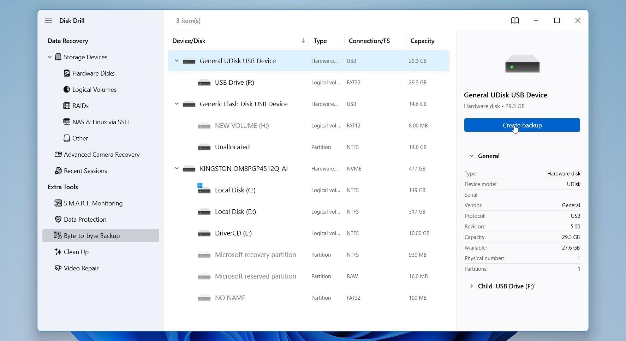Click the Hardware Disks icon
Image resolution: width=626 pixels, height=341 pixels.
(66, 73)
